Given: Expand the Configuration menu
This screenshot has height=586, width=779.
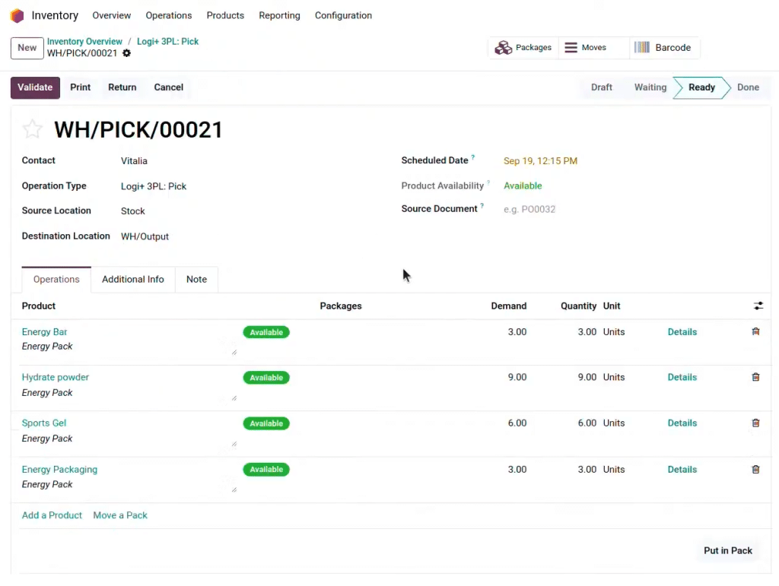Looking at the screenshot, I should 343,15.
